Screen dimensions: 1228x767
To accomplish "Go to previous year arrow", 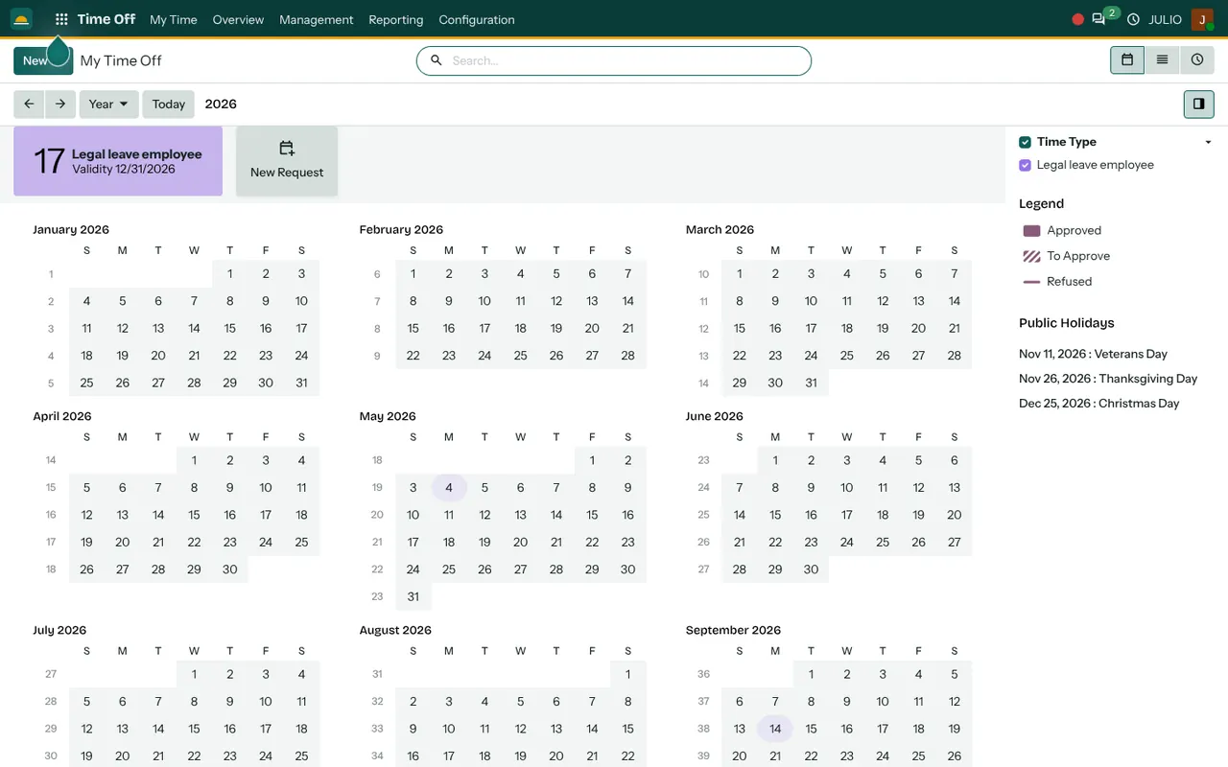I will pyautogui.click(x=29, y=104).
